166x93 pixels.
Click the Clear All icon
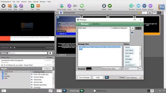coord(3,6)
